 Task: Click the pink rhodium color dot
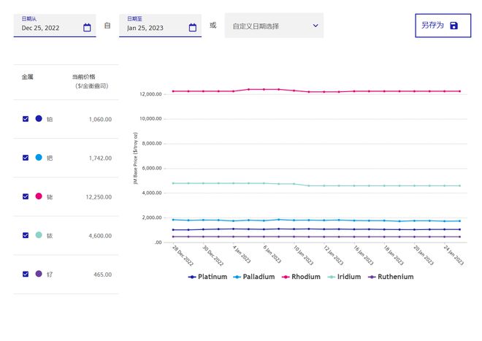(39, 196)
